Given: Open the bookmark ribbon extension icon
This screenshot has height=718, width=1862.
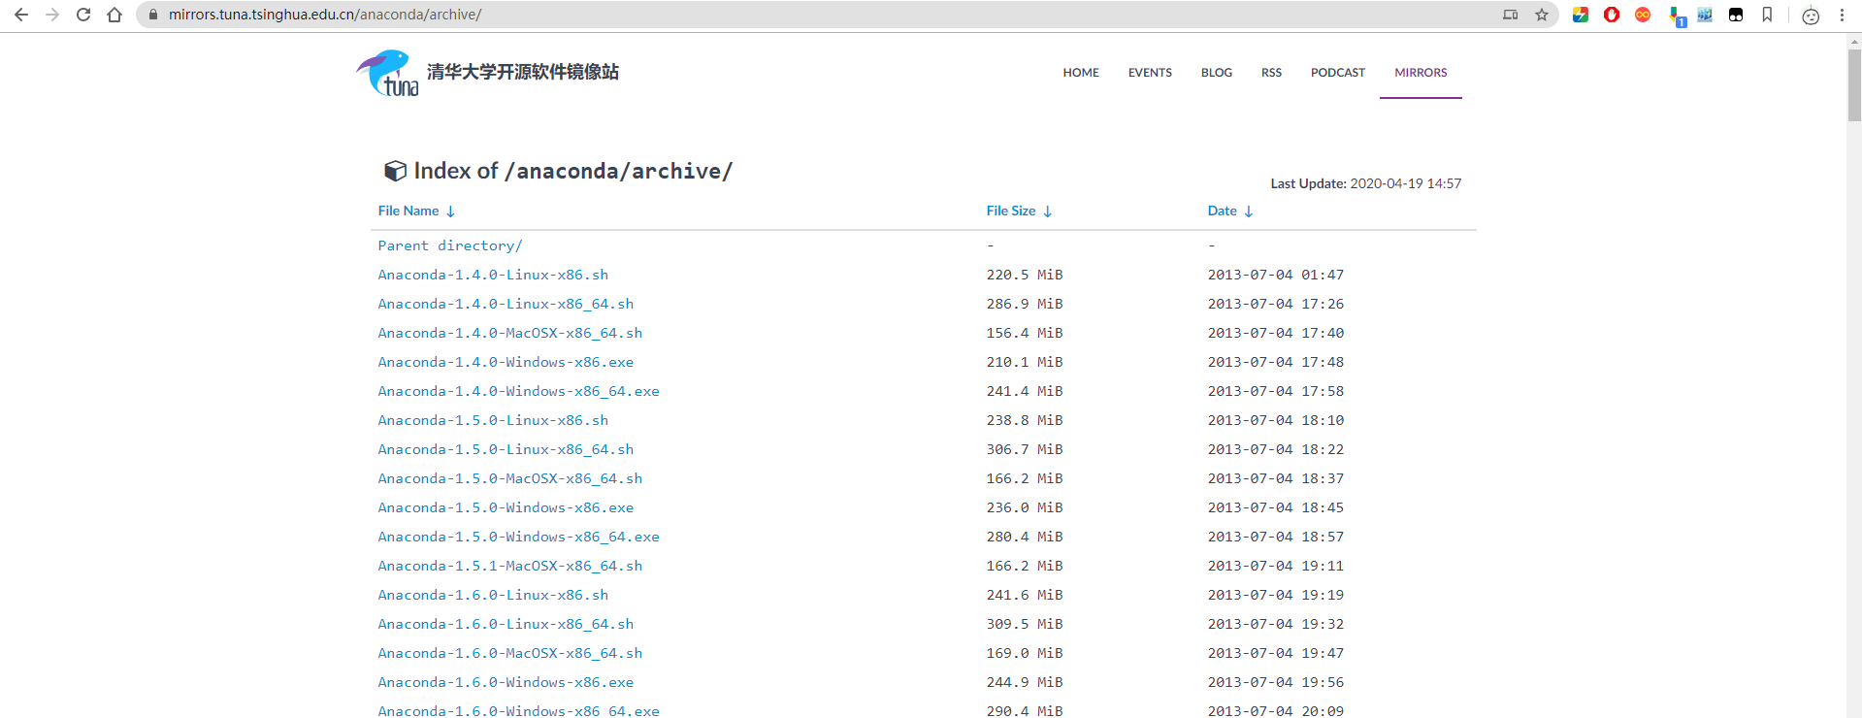Looking at the screenshot, I should click(1767, 15).
